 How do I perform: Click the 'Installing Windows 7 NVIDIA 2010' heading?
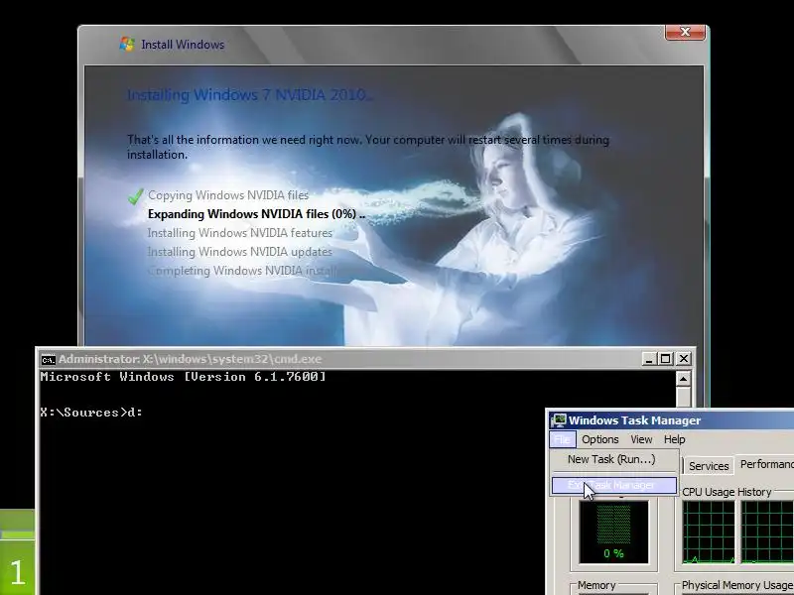(x=250, y=94)
